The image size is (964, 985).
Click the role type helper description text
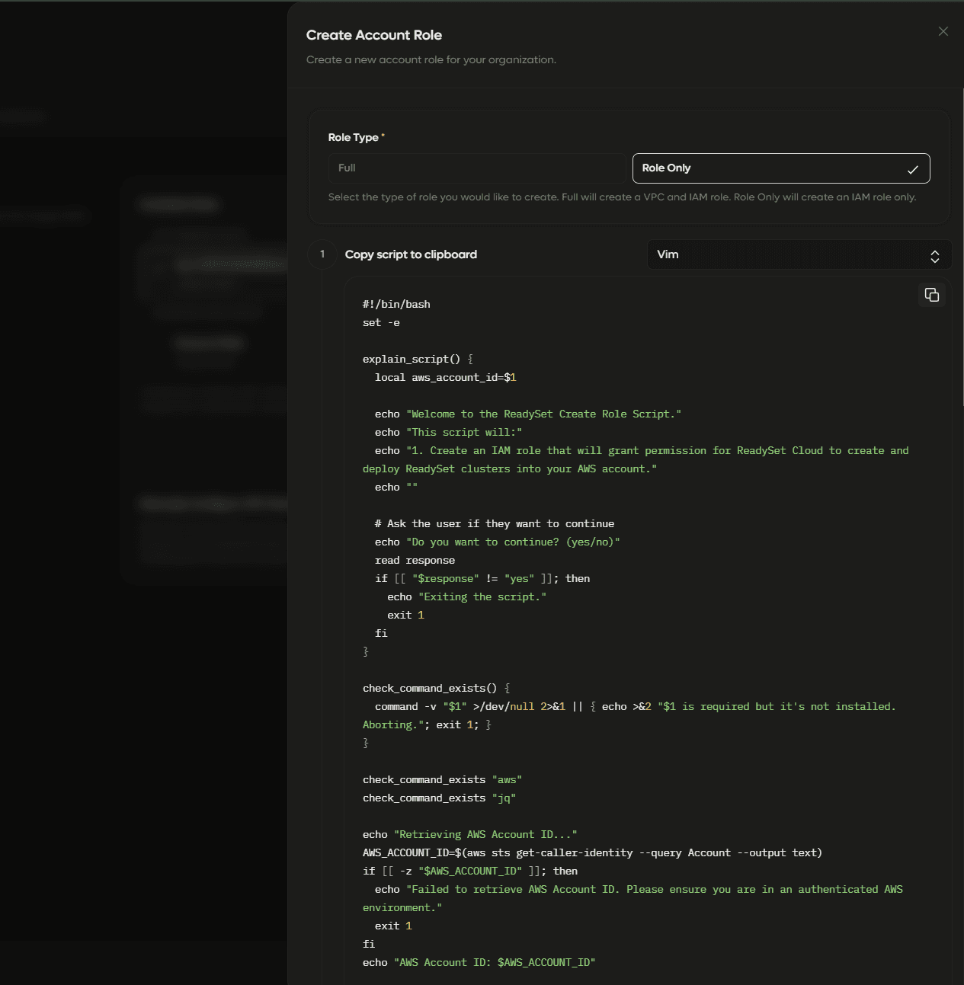(622, 197)
